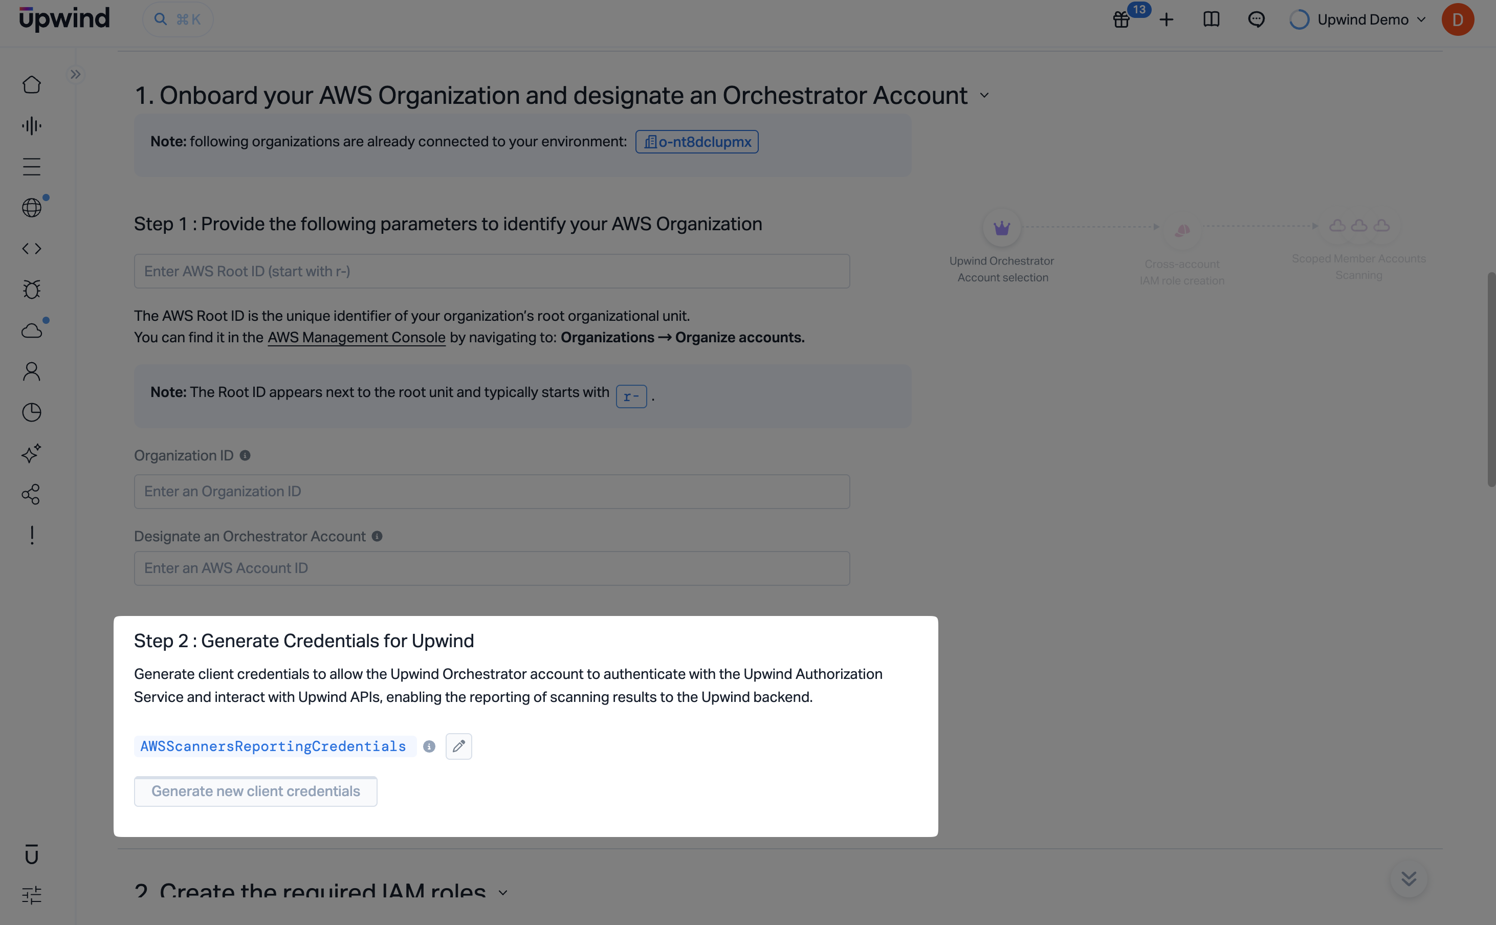This screenshot has height=925, width=1496.
Task: Focus the AWS Account ID input
Action: (x=492, y=568)
